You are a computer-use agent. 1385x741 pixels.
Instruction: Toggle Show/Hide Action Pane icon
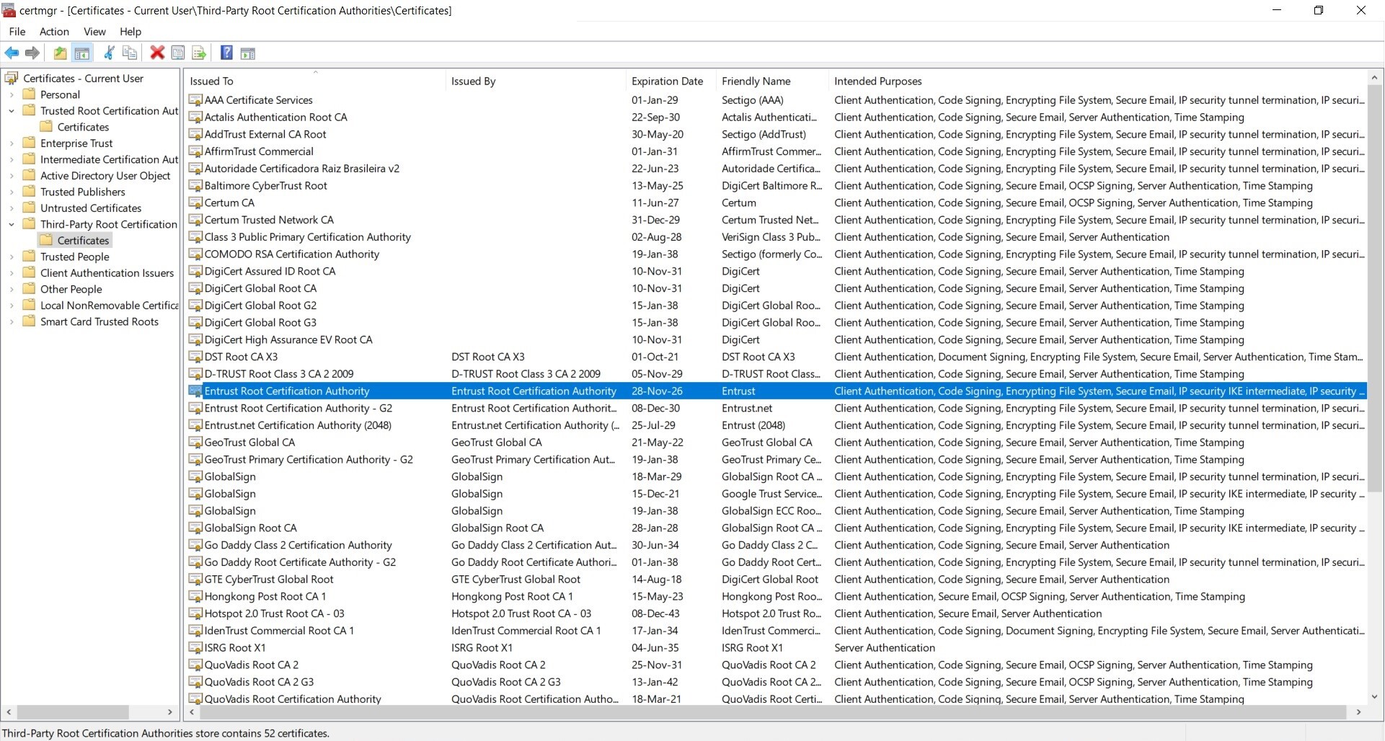[247, 53]
